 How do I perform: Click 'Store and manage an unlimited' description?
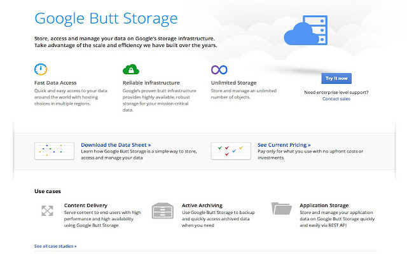[x=244, y=94]
